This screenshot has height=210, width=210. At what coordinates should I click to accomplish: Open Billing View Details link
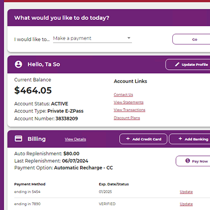click(x=76, y=139)
